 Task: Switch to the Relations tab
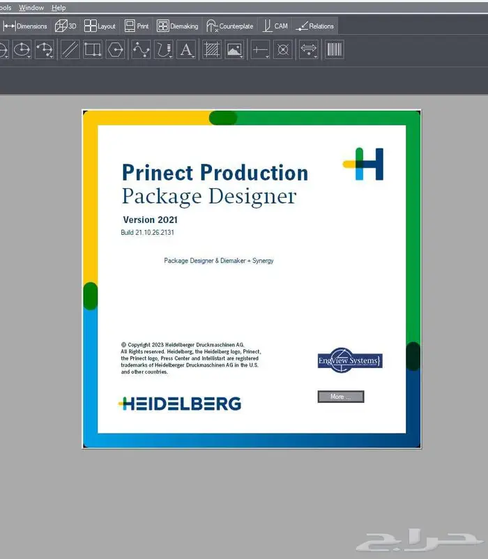pyautogui.click(x=315, y=26)
